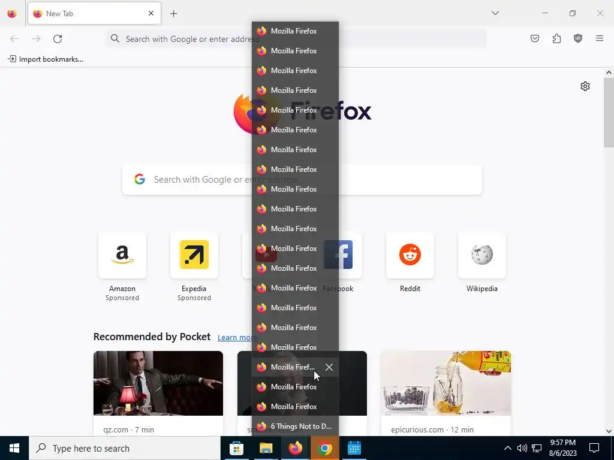
Task: Click Firefox taskbar icon
Action: click(295, 448)
